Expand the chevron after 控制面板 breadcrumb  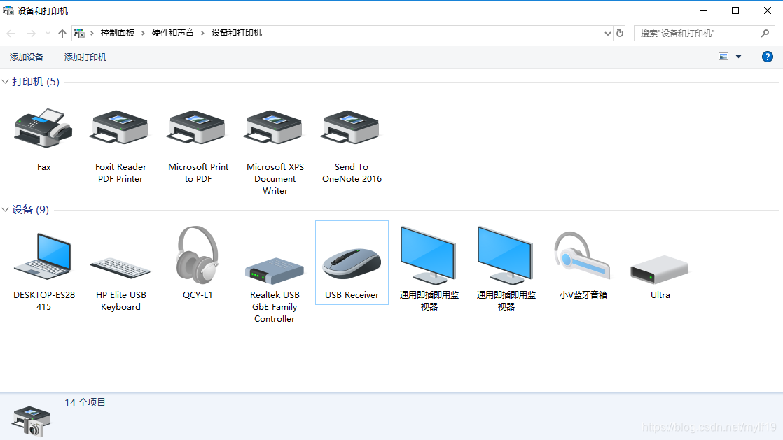pyautogui.click(x=143, y=34)
